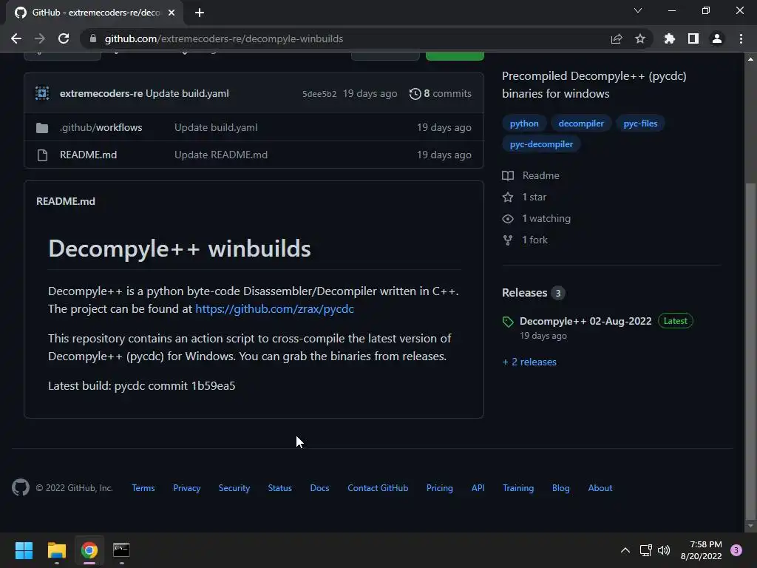Open extremecoders-re avatar in commit row
Screen dimensions: 757x568
point(42,93)
